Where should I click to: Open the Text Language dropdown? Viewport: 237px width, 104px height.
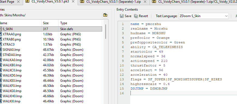click(203, 16)
